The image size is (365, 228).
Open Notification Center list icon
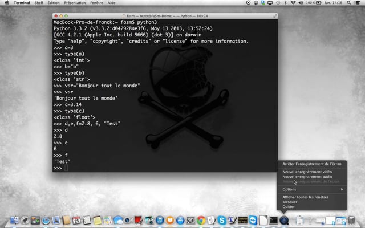(x=357, y=2)
